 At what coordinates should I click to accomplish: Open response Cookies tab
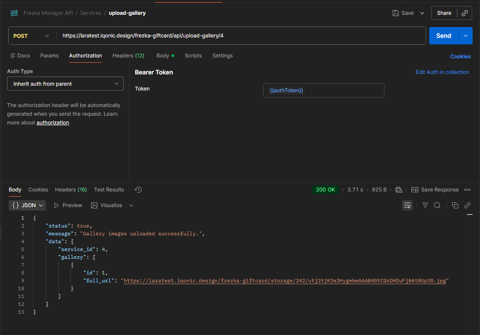tap(38, 190)
